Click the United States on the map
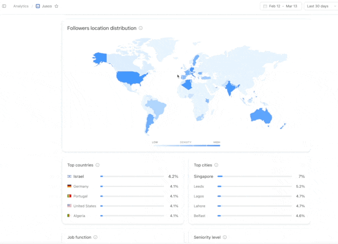Screen dimensions: 338x244 pyautogui.click(x=130, y=78)
